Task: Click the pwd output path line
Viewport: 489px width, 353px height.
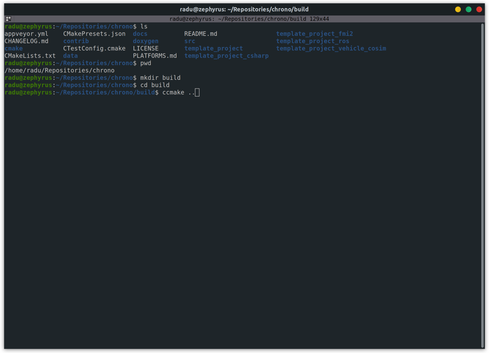Action: point(59,71)
